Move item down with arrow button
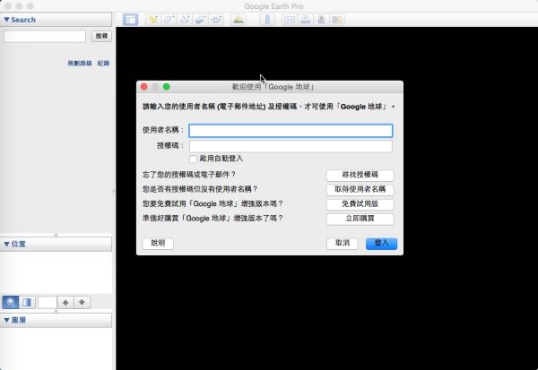 click(x=82, y=302)
